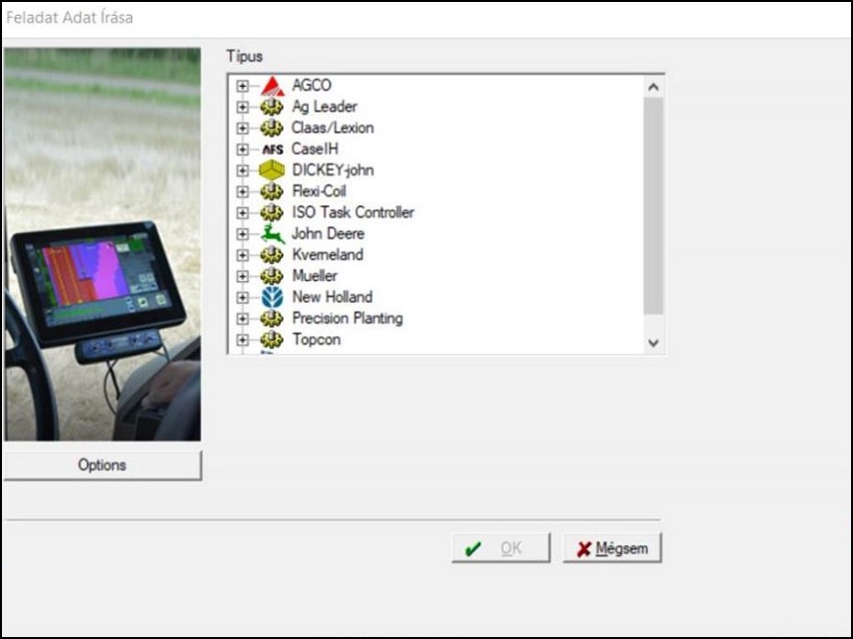Select Mueller in the type tree
The width and height of the screenshot is (853, 639).
coord(315,276)
